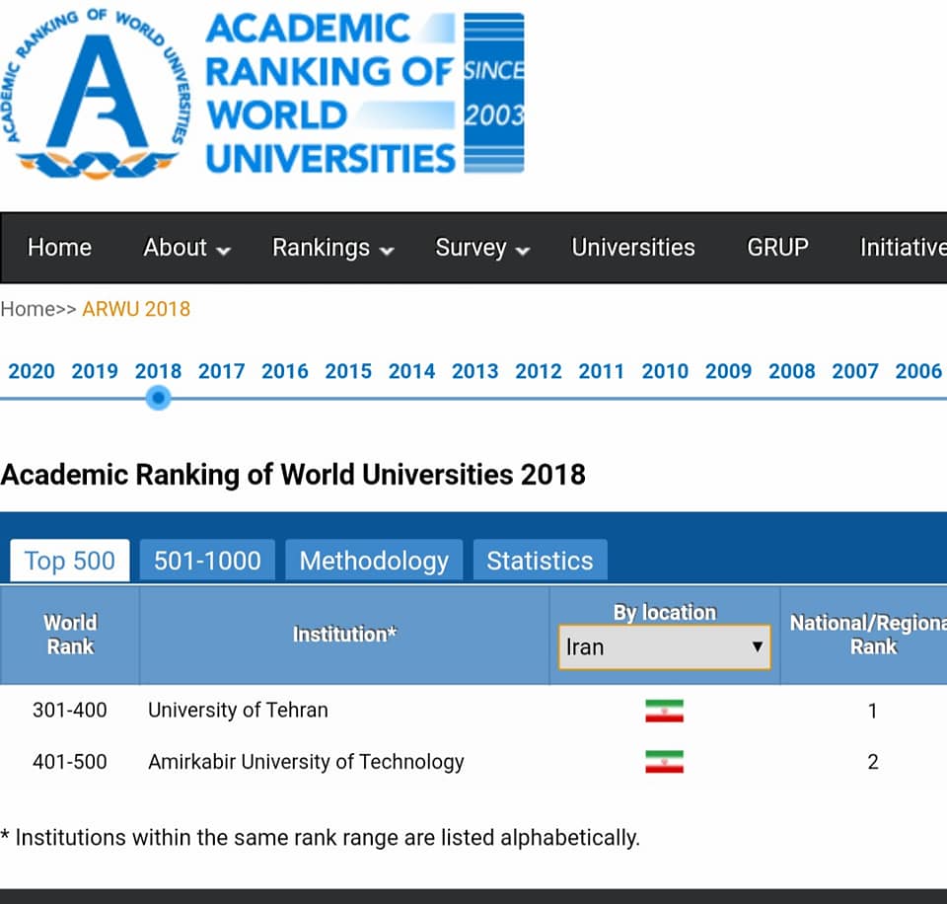Click the ARWU 2018 breadcrumb
The image size is (947, 904).
tap(136, 309)
